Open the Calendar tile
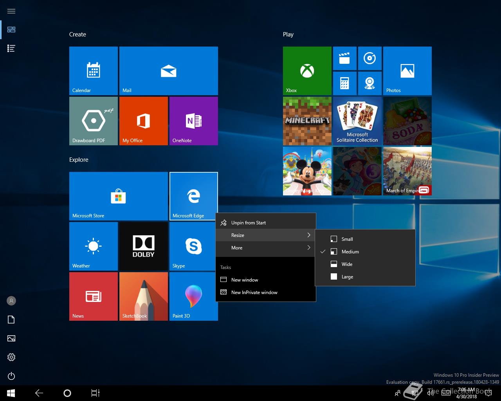The image size is (501, 401). pyautogui.click(x=94, y=71)
